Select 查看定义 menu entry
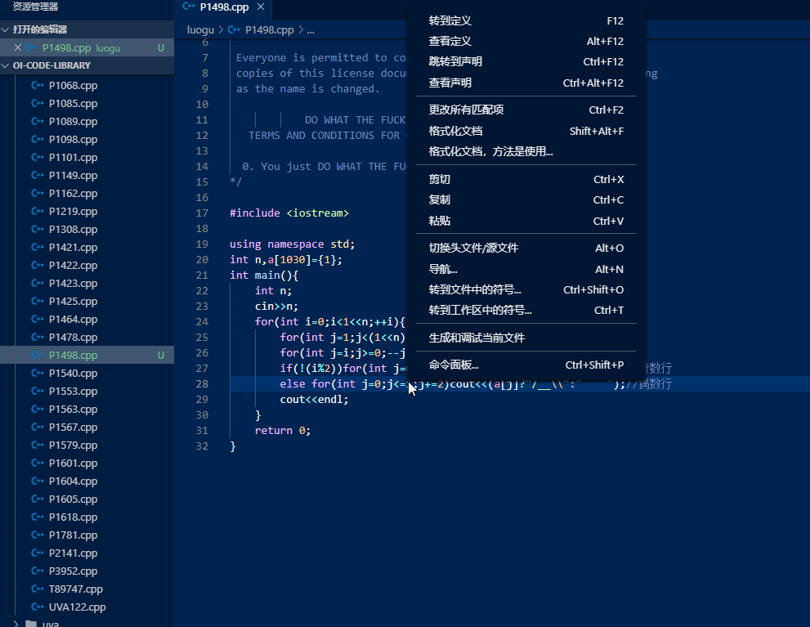The width and height of the screenshot is (810, 627). pyautogui.click(x=526, y=42)
